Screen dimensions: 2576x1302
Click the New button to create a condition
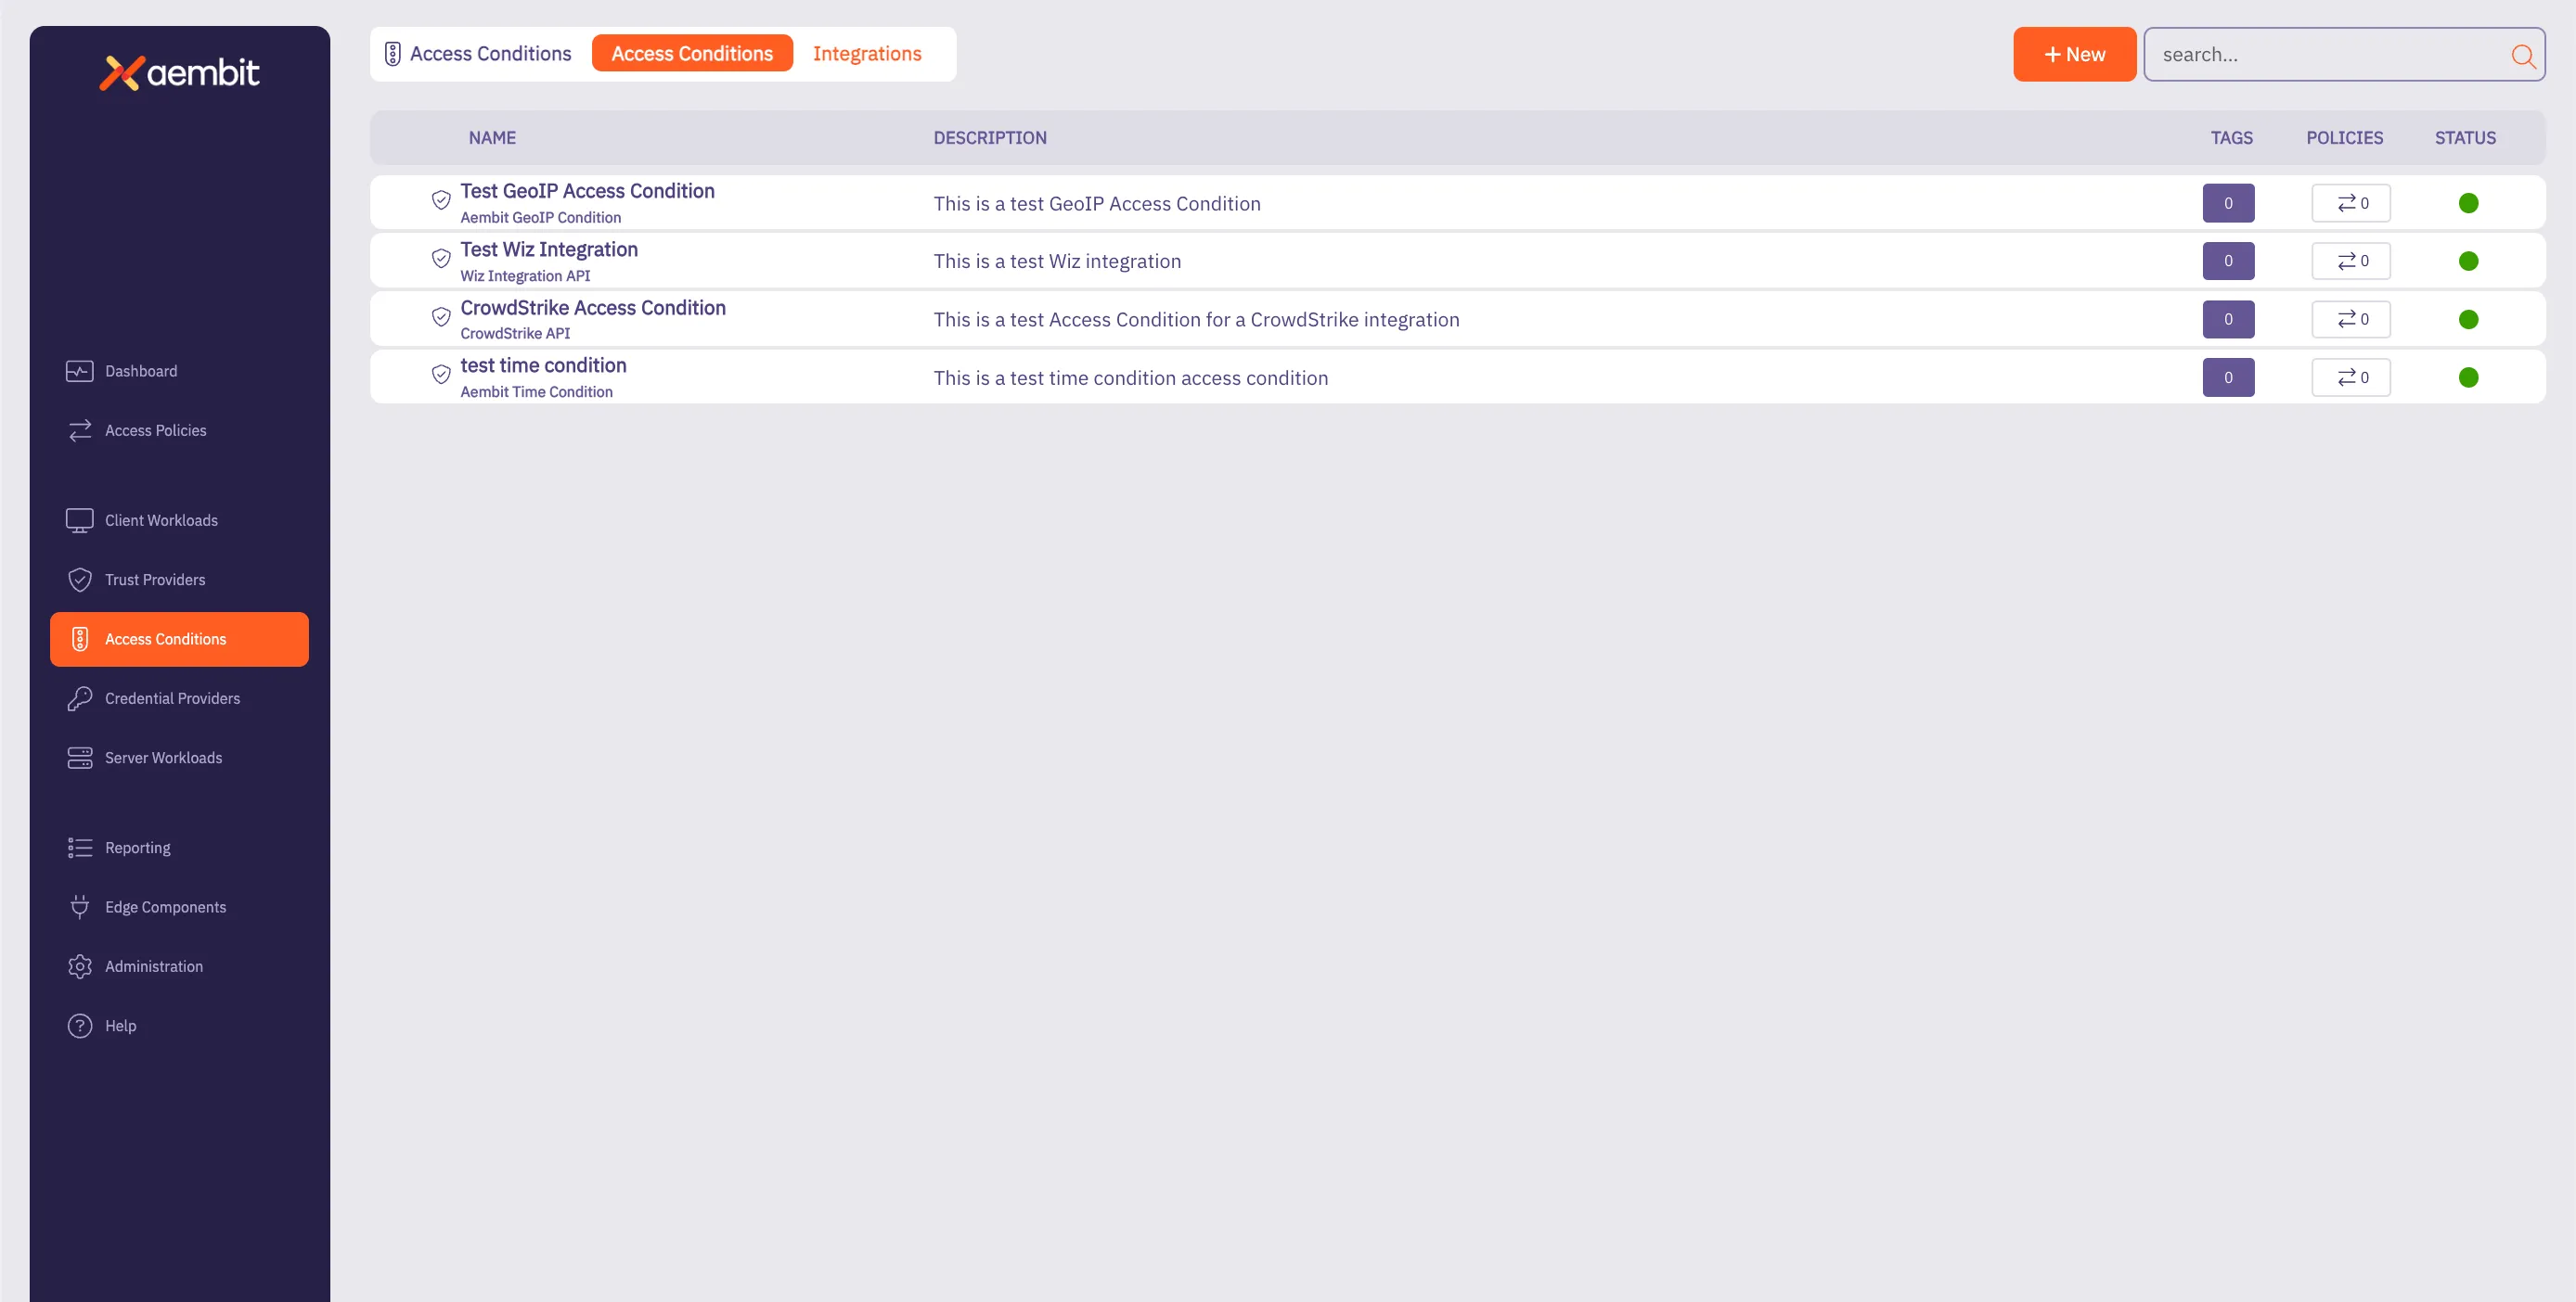point(2074,54)
